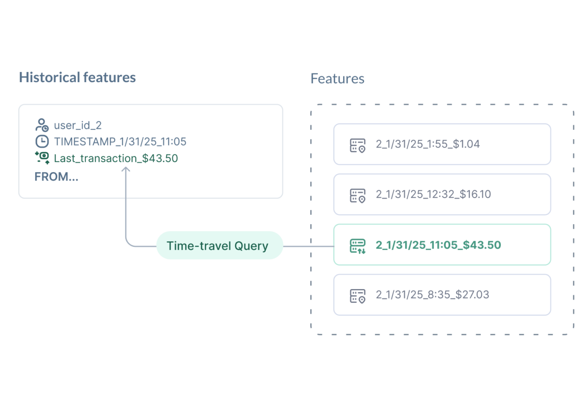Click the clock icon next to TIMESTAMP
576x399 pixels.
[42, 142]
